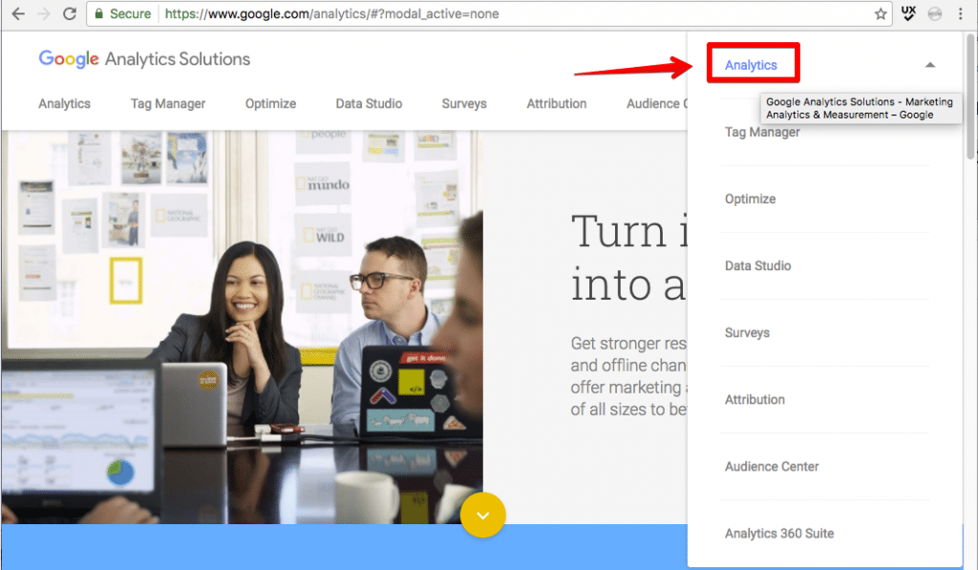The width and height of the screenshot is (978, 570).
Task: Go back with the browser back arrow
Action: [18, 13]
